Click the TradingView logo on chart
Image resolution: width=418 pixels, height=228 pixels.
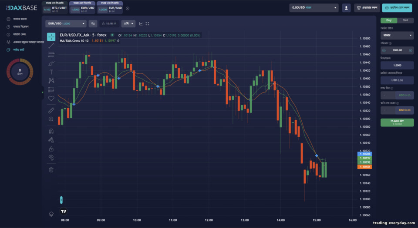[64, 211]
